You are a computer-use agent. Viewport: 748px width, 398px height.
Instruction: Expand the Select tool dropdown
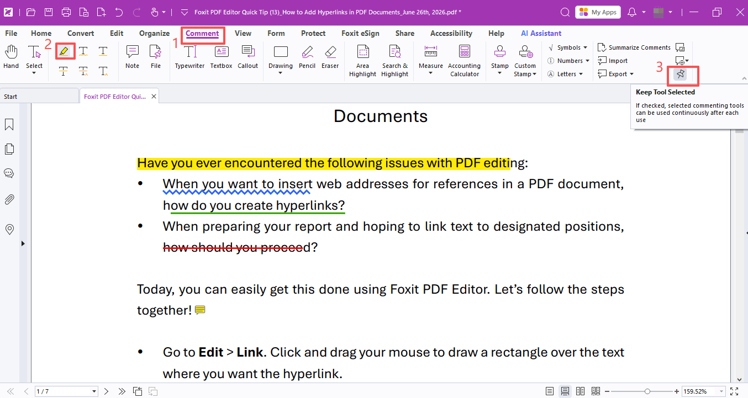34,73
